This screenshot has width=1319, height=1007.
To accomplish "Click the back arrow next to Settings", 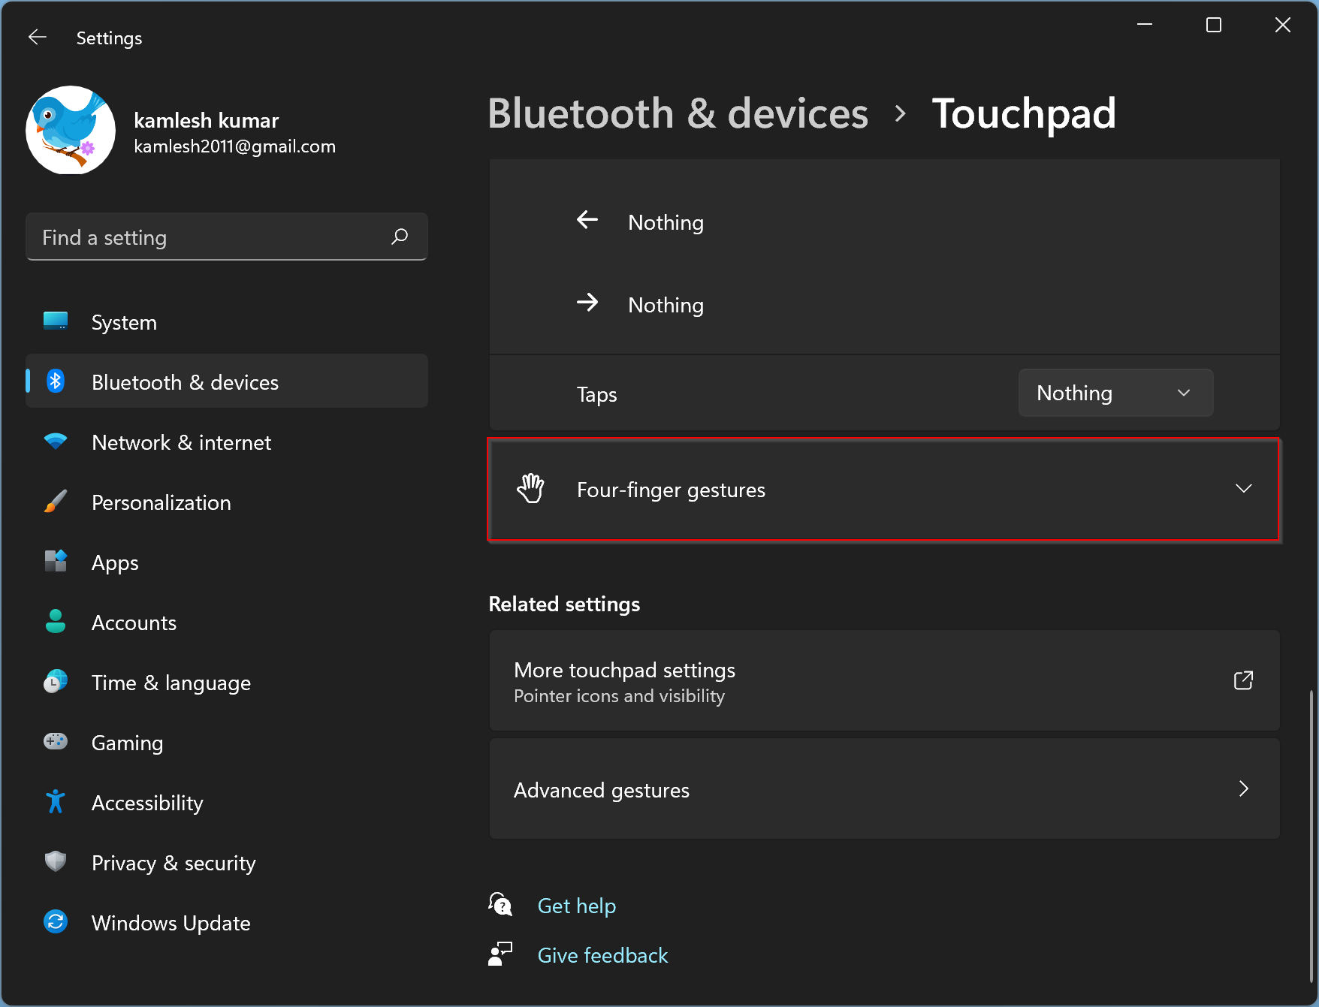I will (38, 38).
